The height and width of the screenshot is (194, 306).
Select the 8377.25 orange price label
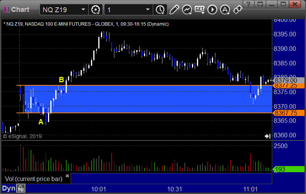(288, 86)
